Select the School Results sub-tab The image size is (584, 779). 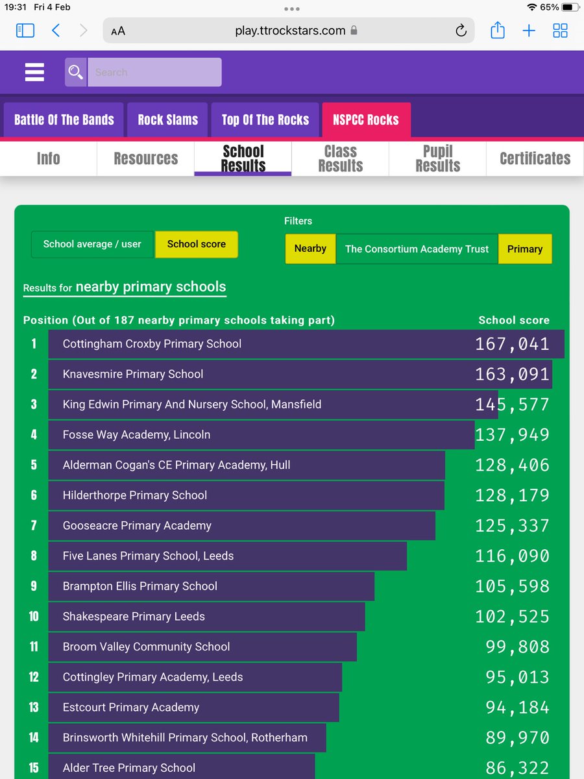click(x=243, y=159)
